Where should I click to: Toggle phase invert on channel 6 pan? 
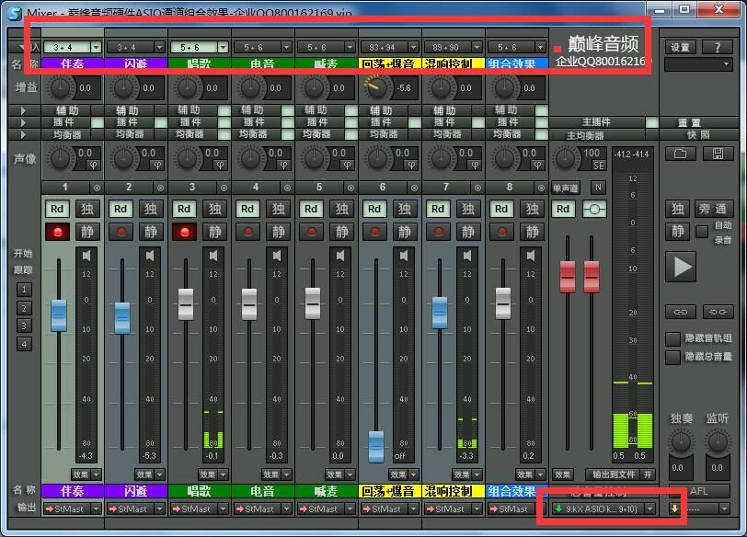(x=410, y=166)
